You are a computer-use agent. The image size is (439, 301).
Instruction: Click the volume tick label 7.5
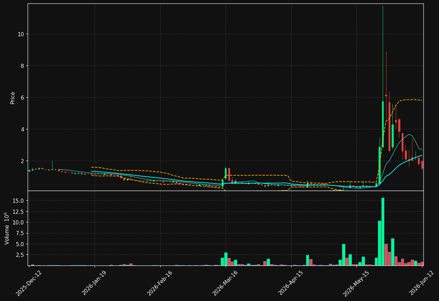click(x=20, y=233)
